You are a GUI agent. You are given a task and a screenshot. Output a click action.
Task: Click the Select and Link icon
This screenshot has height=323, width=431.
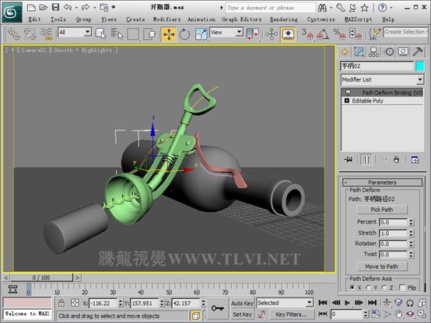click(x=13, y=34)
